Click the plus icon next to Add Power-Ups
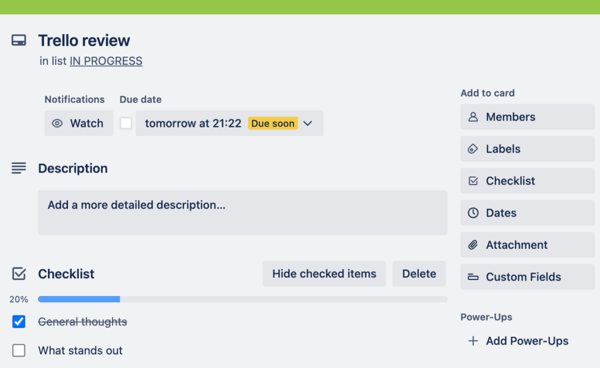 point(472,340)
